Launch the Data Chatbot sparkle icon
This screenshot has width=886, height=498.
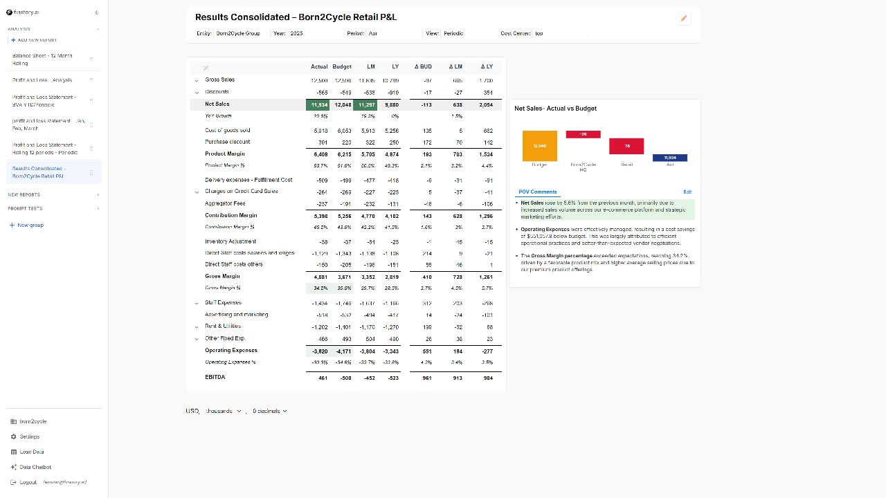point(14,467)
